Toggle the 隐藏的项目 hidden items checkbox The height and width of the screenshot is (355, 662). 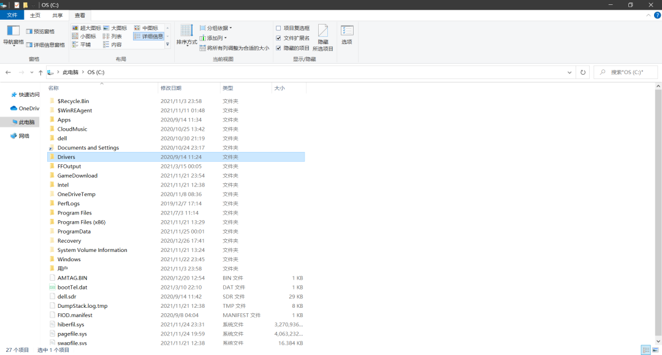coord(278,48)
